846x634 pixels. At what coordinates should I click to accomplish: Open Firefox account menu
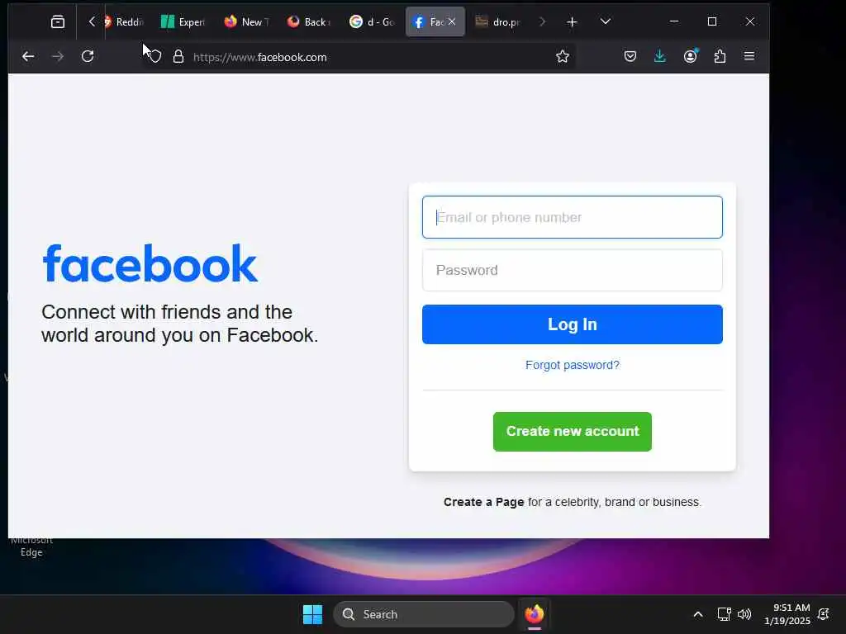pyautogui.click(x=690, y=57)
